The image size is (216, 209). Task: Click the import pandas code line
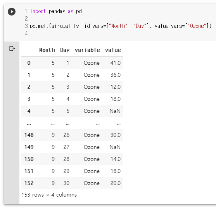coord(56,11)
